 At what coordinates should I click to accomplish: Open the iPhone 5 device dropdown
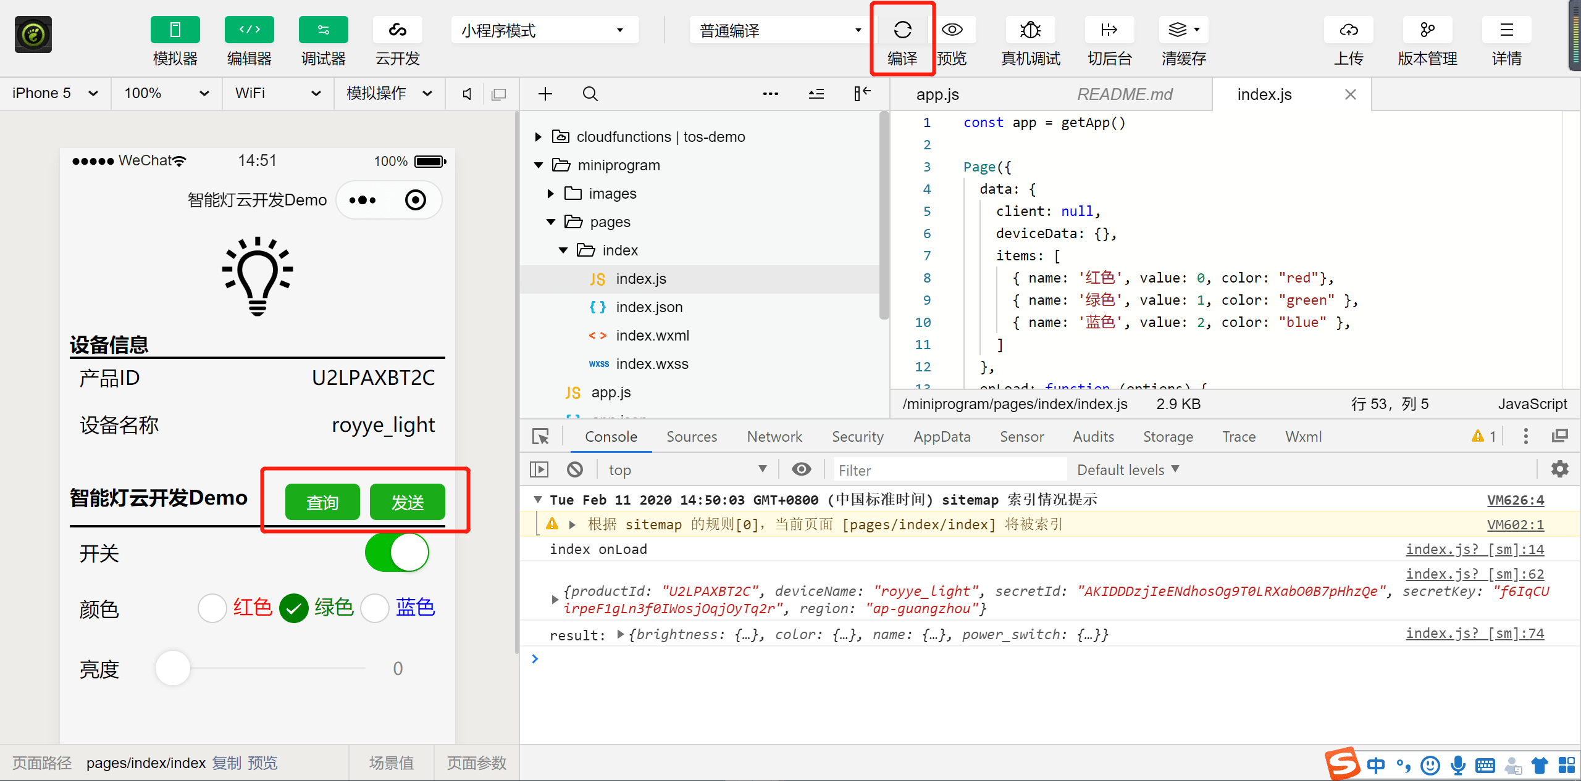tap(55, 93)
